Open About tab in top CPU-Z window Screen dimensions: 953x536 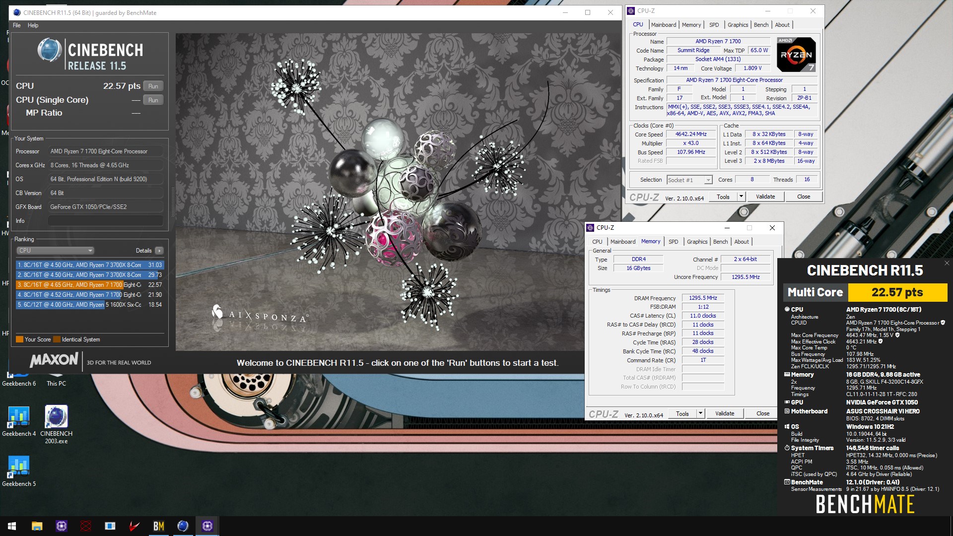click(x=782, y=25)
